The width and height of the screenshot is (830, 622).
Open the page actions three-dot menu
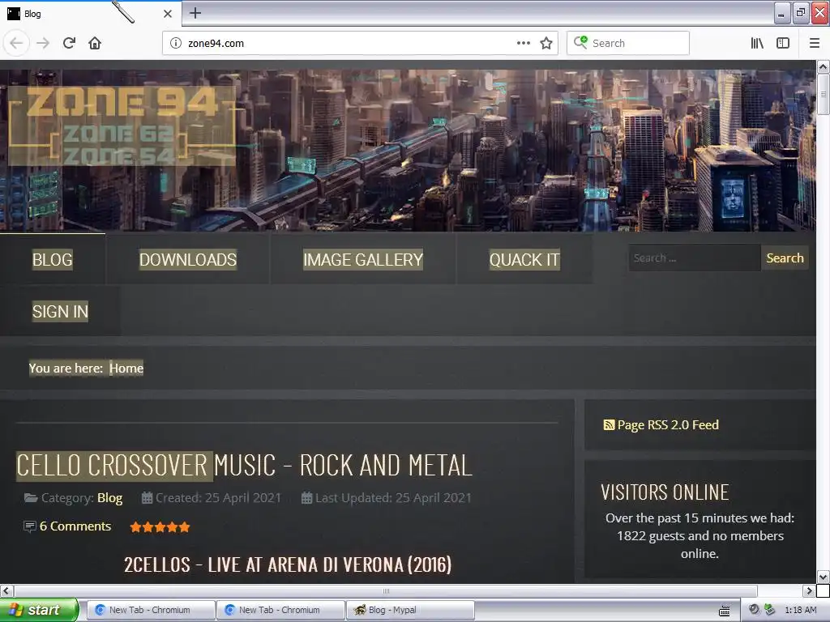[x=523, y=43]
